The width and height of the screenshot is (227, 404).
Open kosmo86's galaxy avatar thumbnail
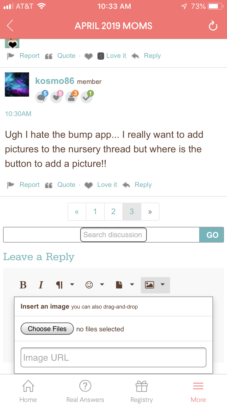[17, 84]
